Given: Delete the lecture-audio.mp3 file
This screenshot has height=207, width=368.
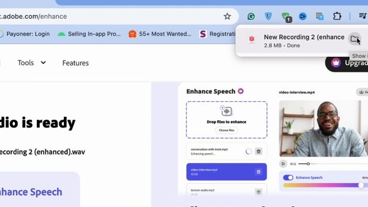Looking at the screenshot, I should coord(258,192).
